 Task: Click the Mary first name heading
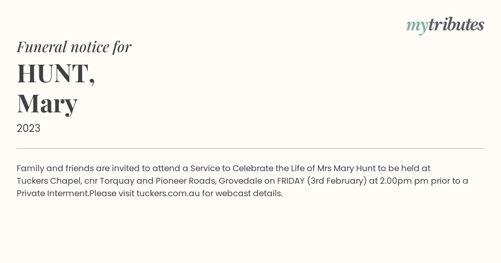(x=47, y=104)
